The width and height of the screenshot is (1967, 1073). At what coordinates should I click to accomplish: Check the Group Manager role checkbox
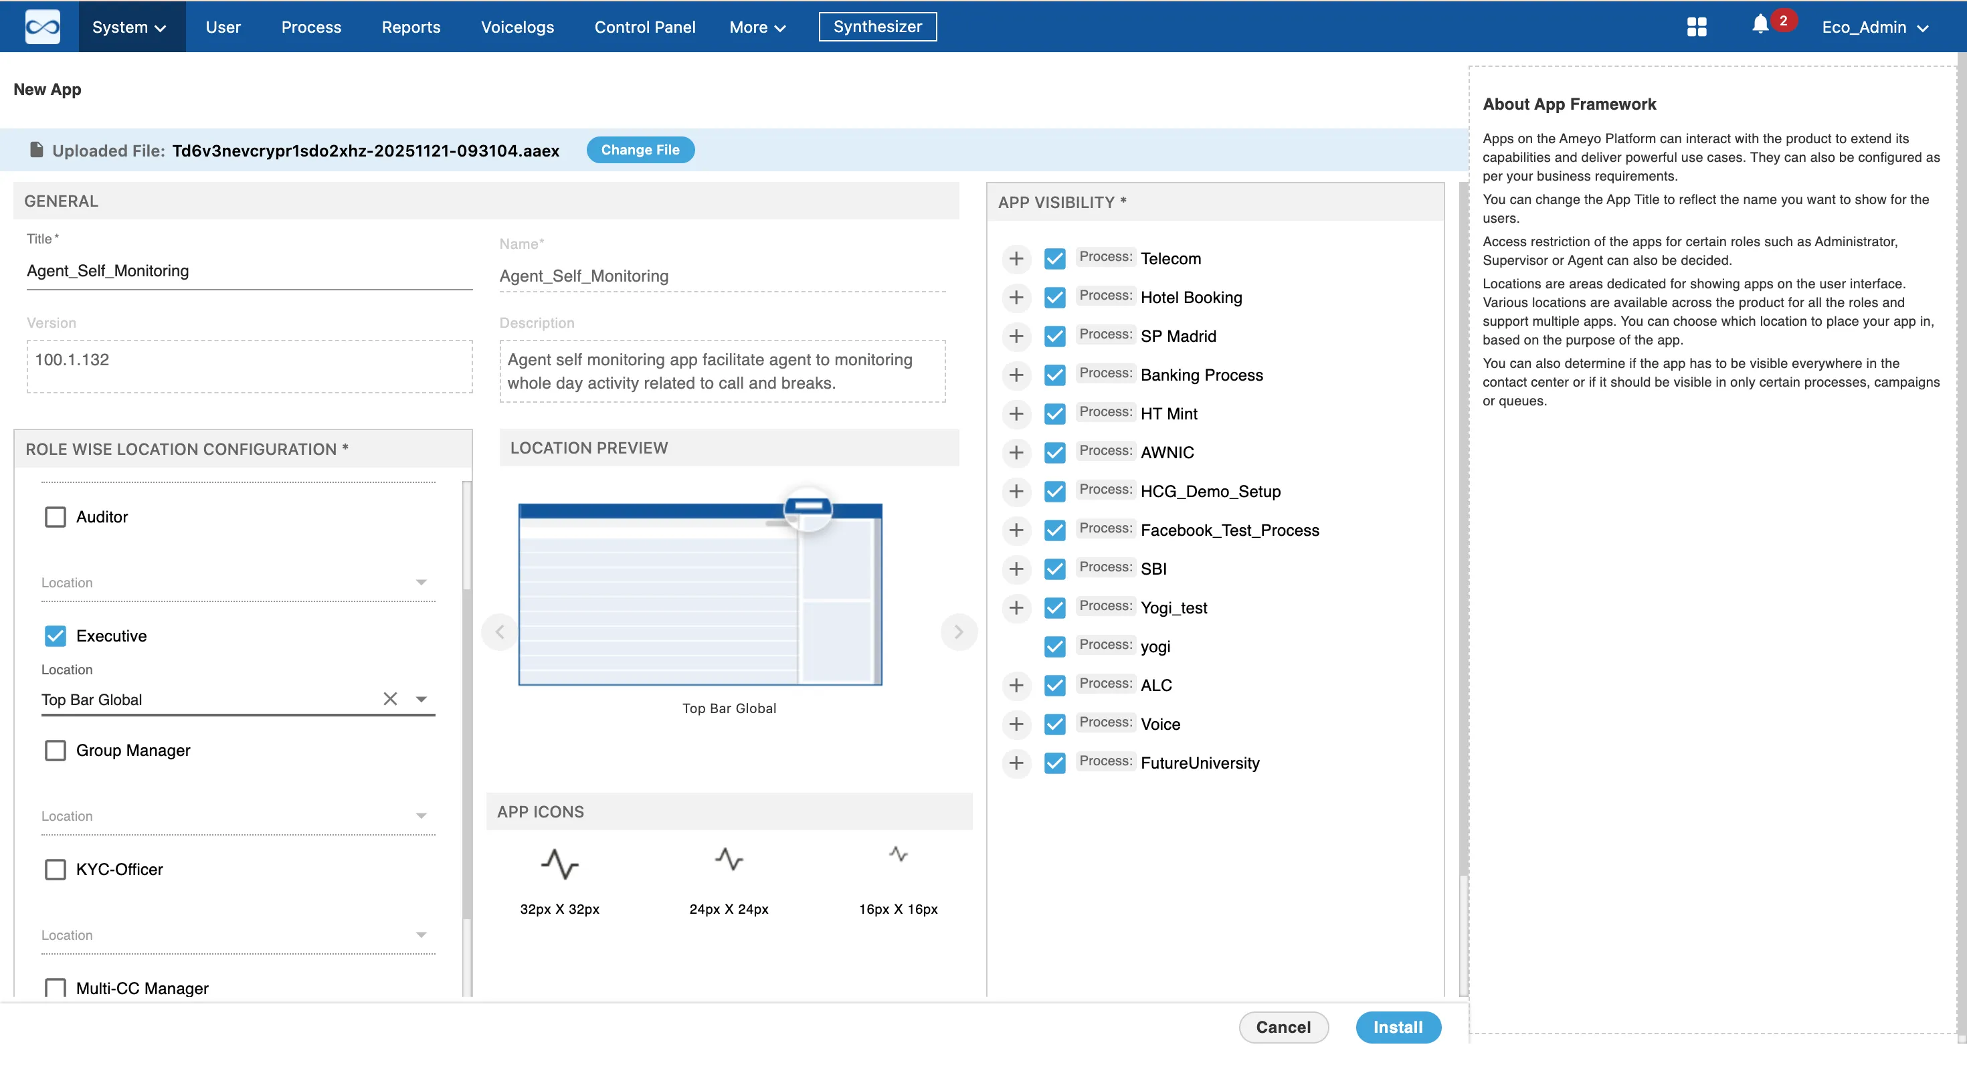click(x=55, y=751)
